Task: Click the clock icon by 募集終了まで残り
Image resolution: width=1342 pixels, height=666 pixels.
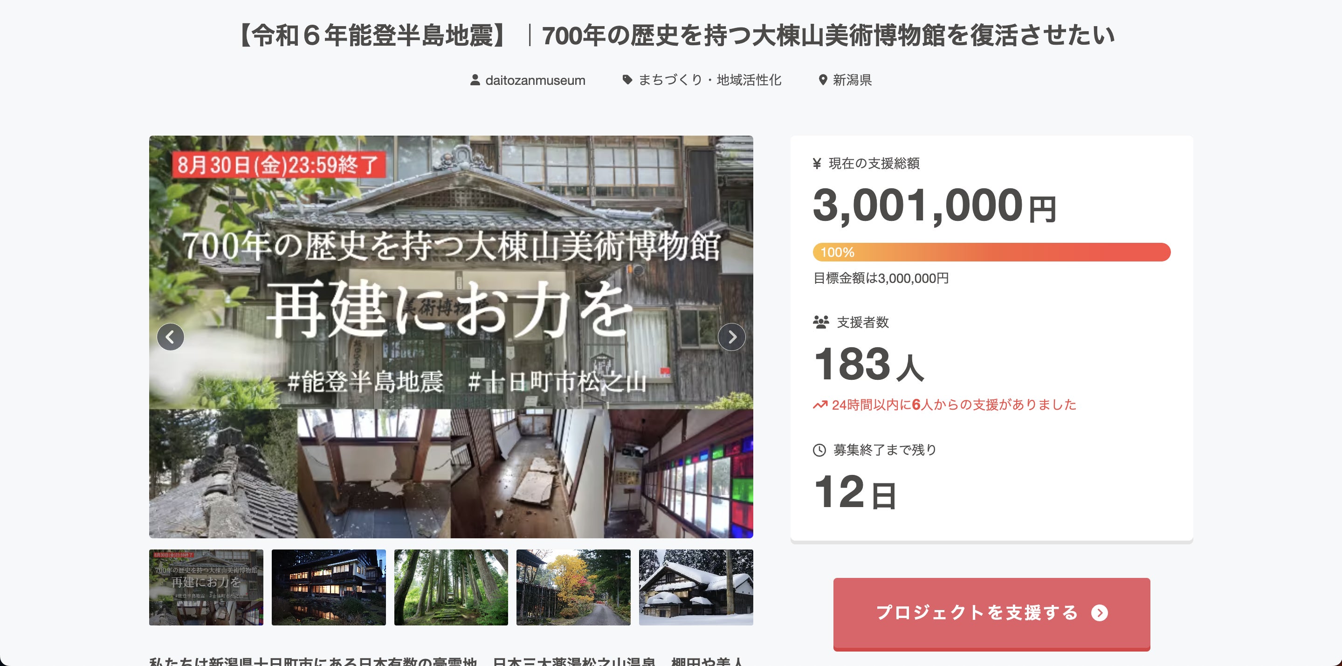Action: (819, 450)
